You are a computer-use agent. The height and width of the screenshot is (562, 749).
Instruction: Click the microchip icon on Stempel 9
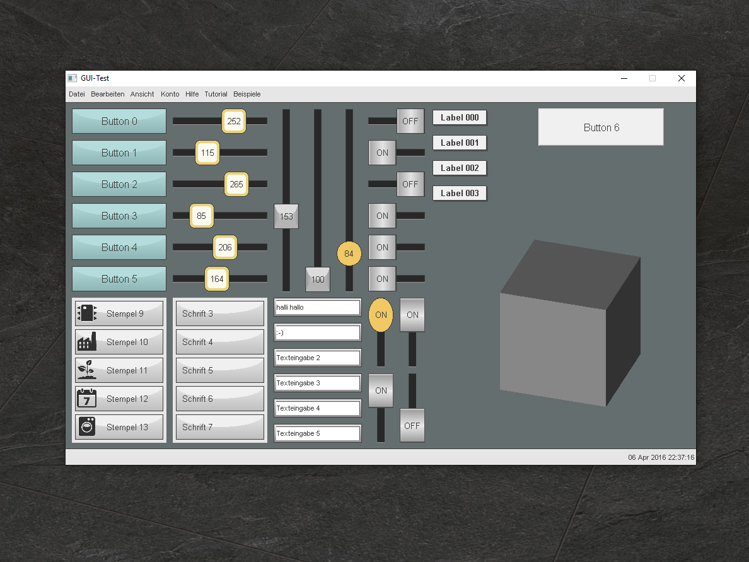coord(86,313)
